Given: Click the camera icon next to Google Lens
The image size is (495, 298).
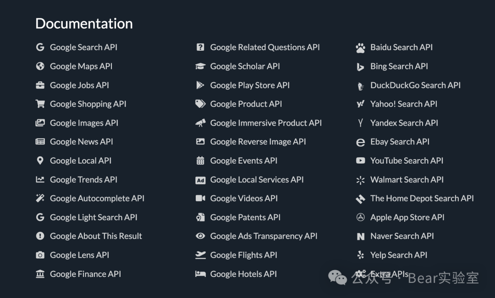Looking at the screenshot, I should [40, 255].
